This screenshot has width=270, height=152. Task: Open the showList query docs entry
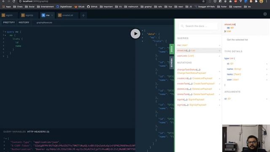pos(198,51)
